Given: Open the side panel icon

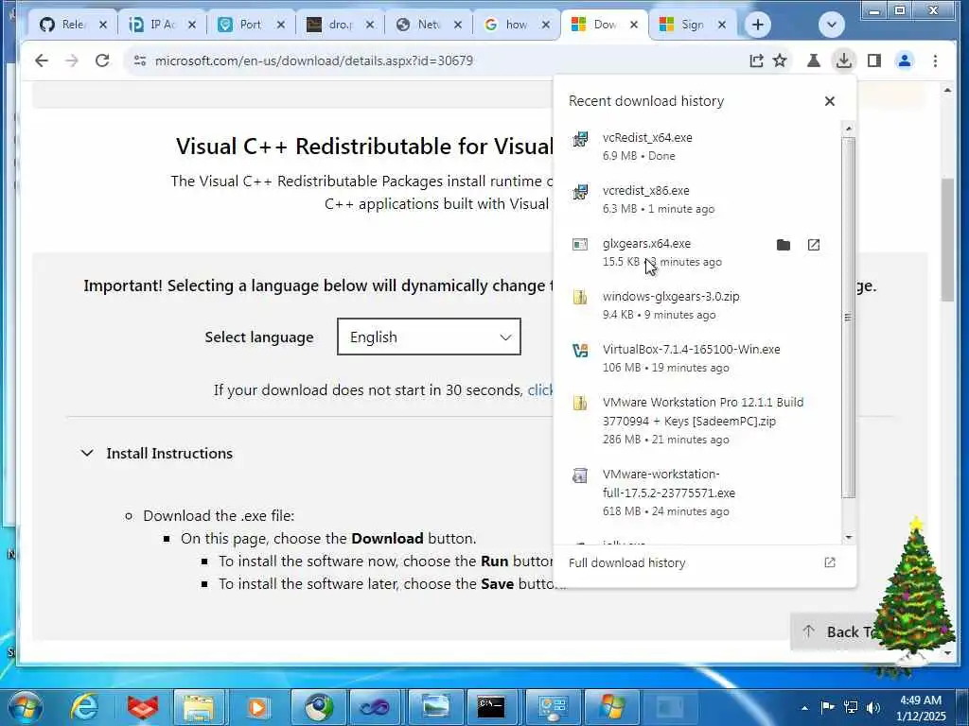Looking at the screenshot, I should [x=873, y=60].
